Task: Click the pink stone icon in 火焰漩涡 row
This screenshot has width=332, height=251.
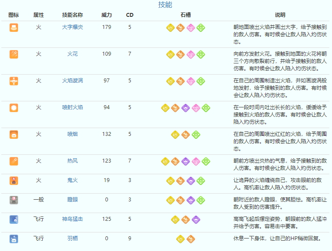Action: [190, 81]
